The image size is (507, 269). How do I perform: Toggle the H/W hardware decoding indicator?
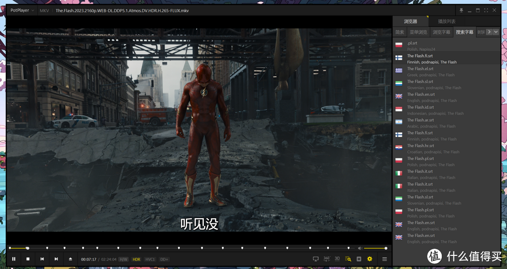coord(123,259)
